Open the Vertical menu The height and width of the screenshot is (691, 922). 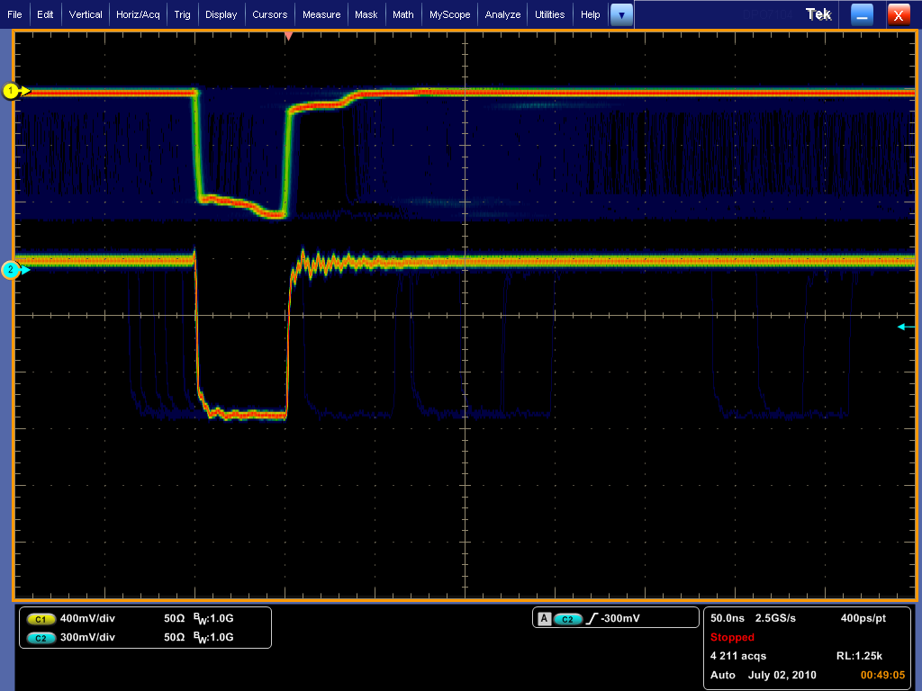(x=86, y=14)
